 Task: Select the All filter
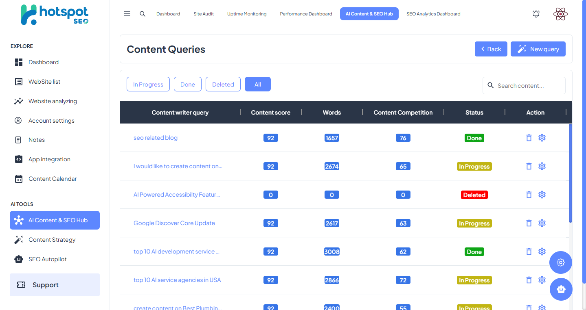[x=258, y=85]
